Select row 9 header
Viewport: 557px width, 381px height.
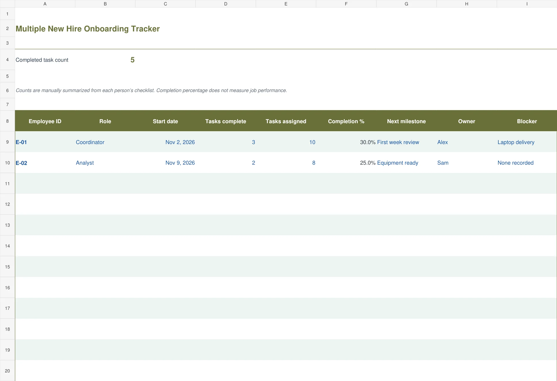(7, 142)
